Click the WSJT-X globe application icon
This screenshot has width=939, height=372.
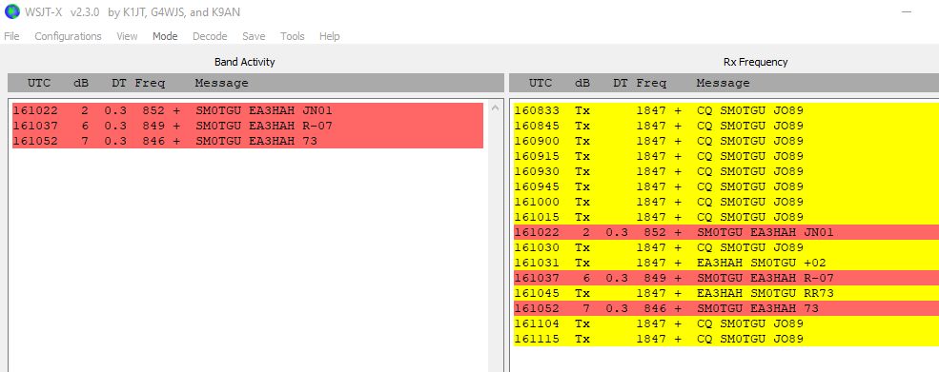(12, 11)
